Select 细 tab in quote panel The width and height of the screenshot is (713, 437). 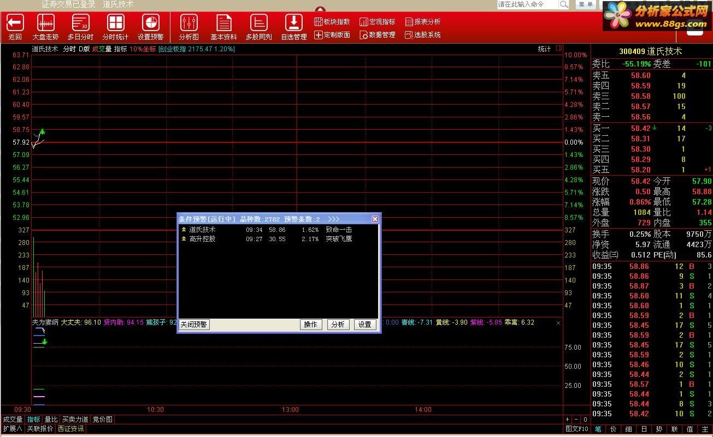point(629,429)
